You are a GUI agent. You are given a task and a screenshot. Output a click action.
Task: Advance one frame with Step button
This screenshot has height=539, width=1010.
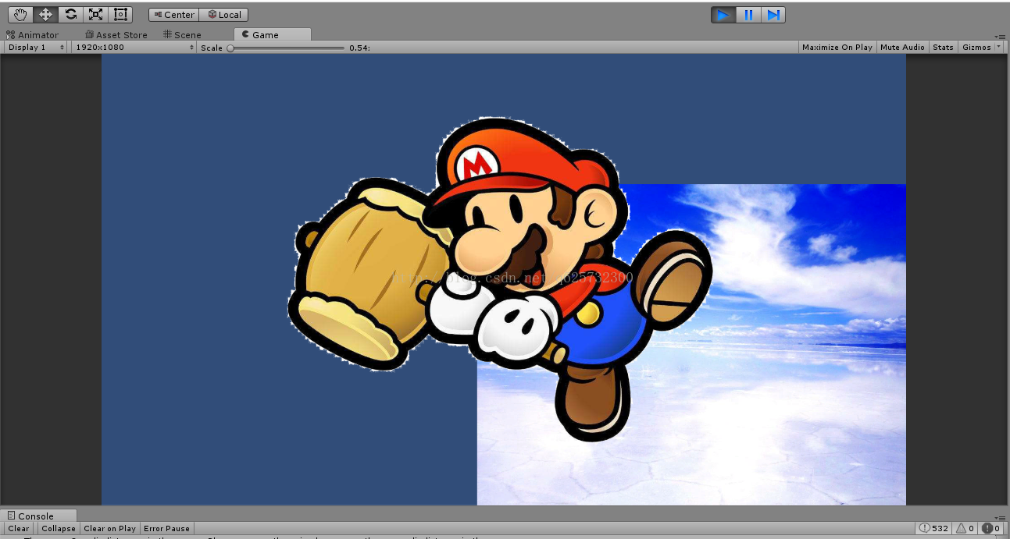(773, 15)
